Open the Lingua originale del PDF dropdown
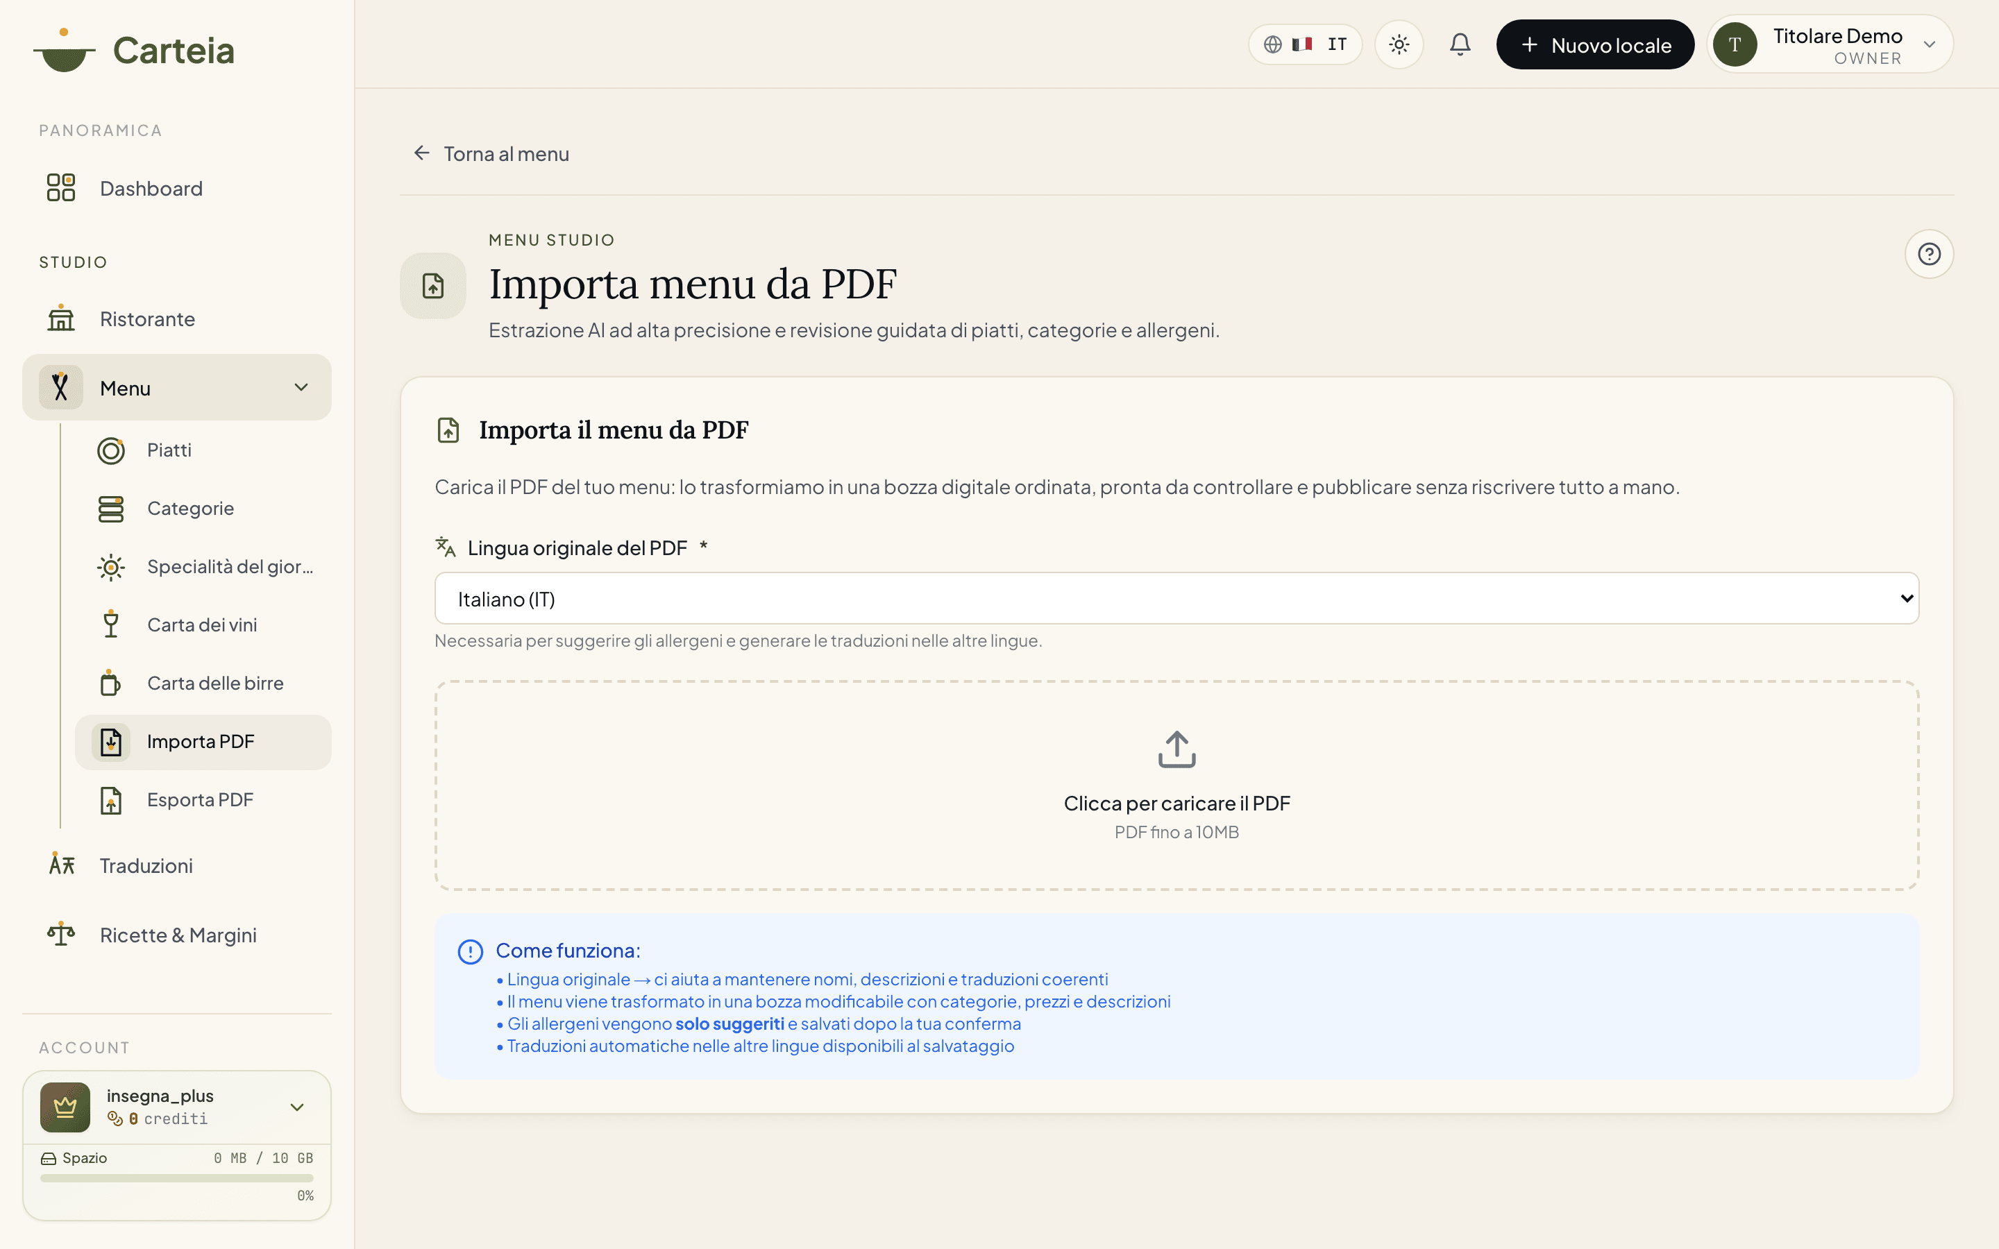 [x=1176, y=598]
